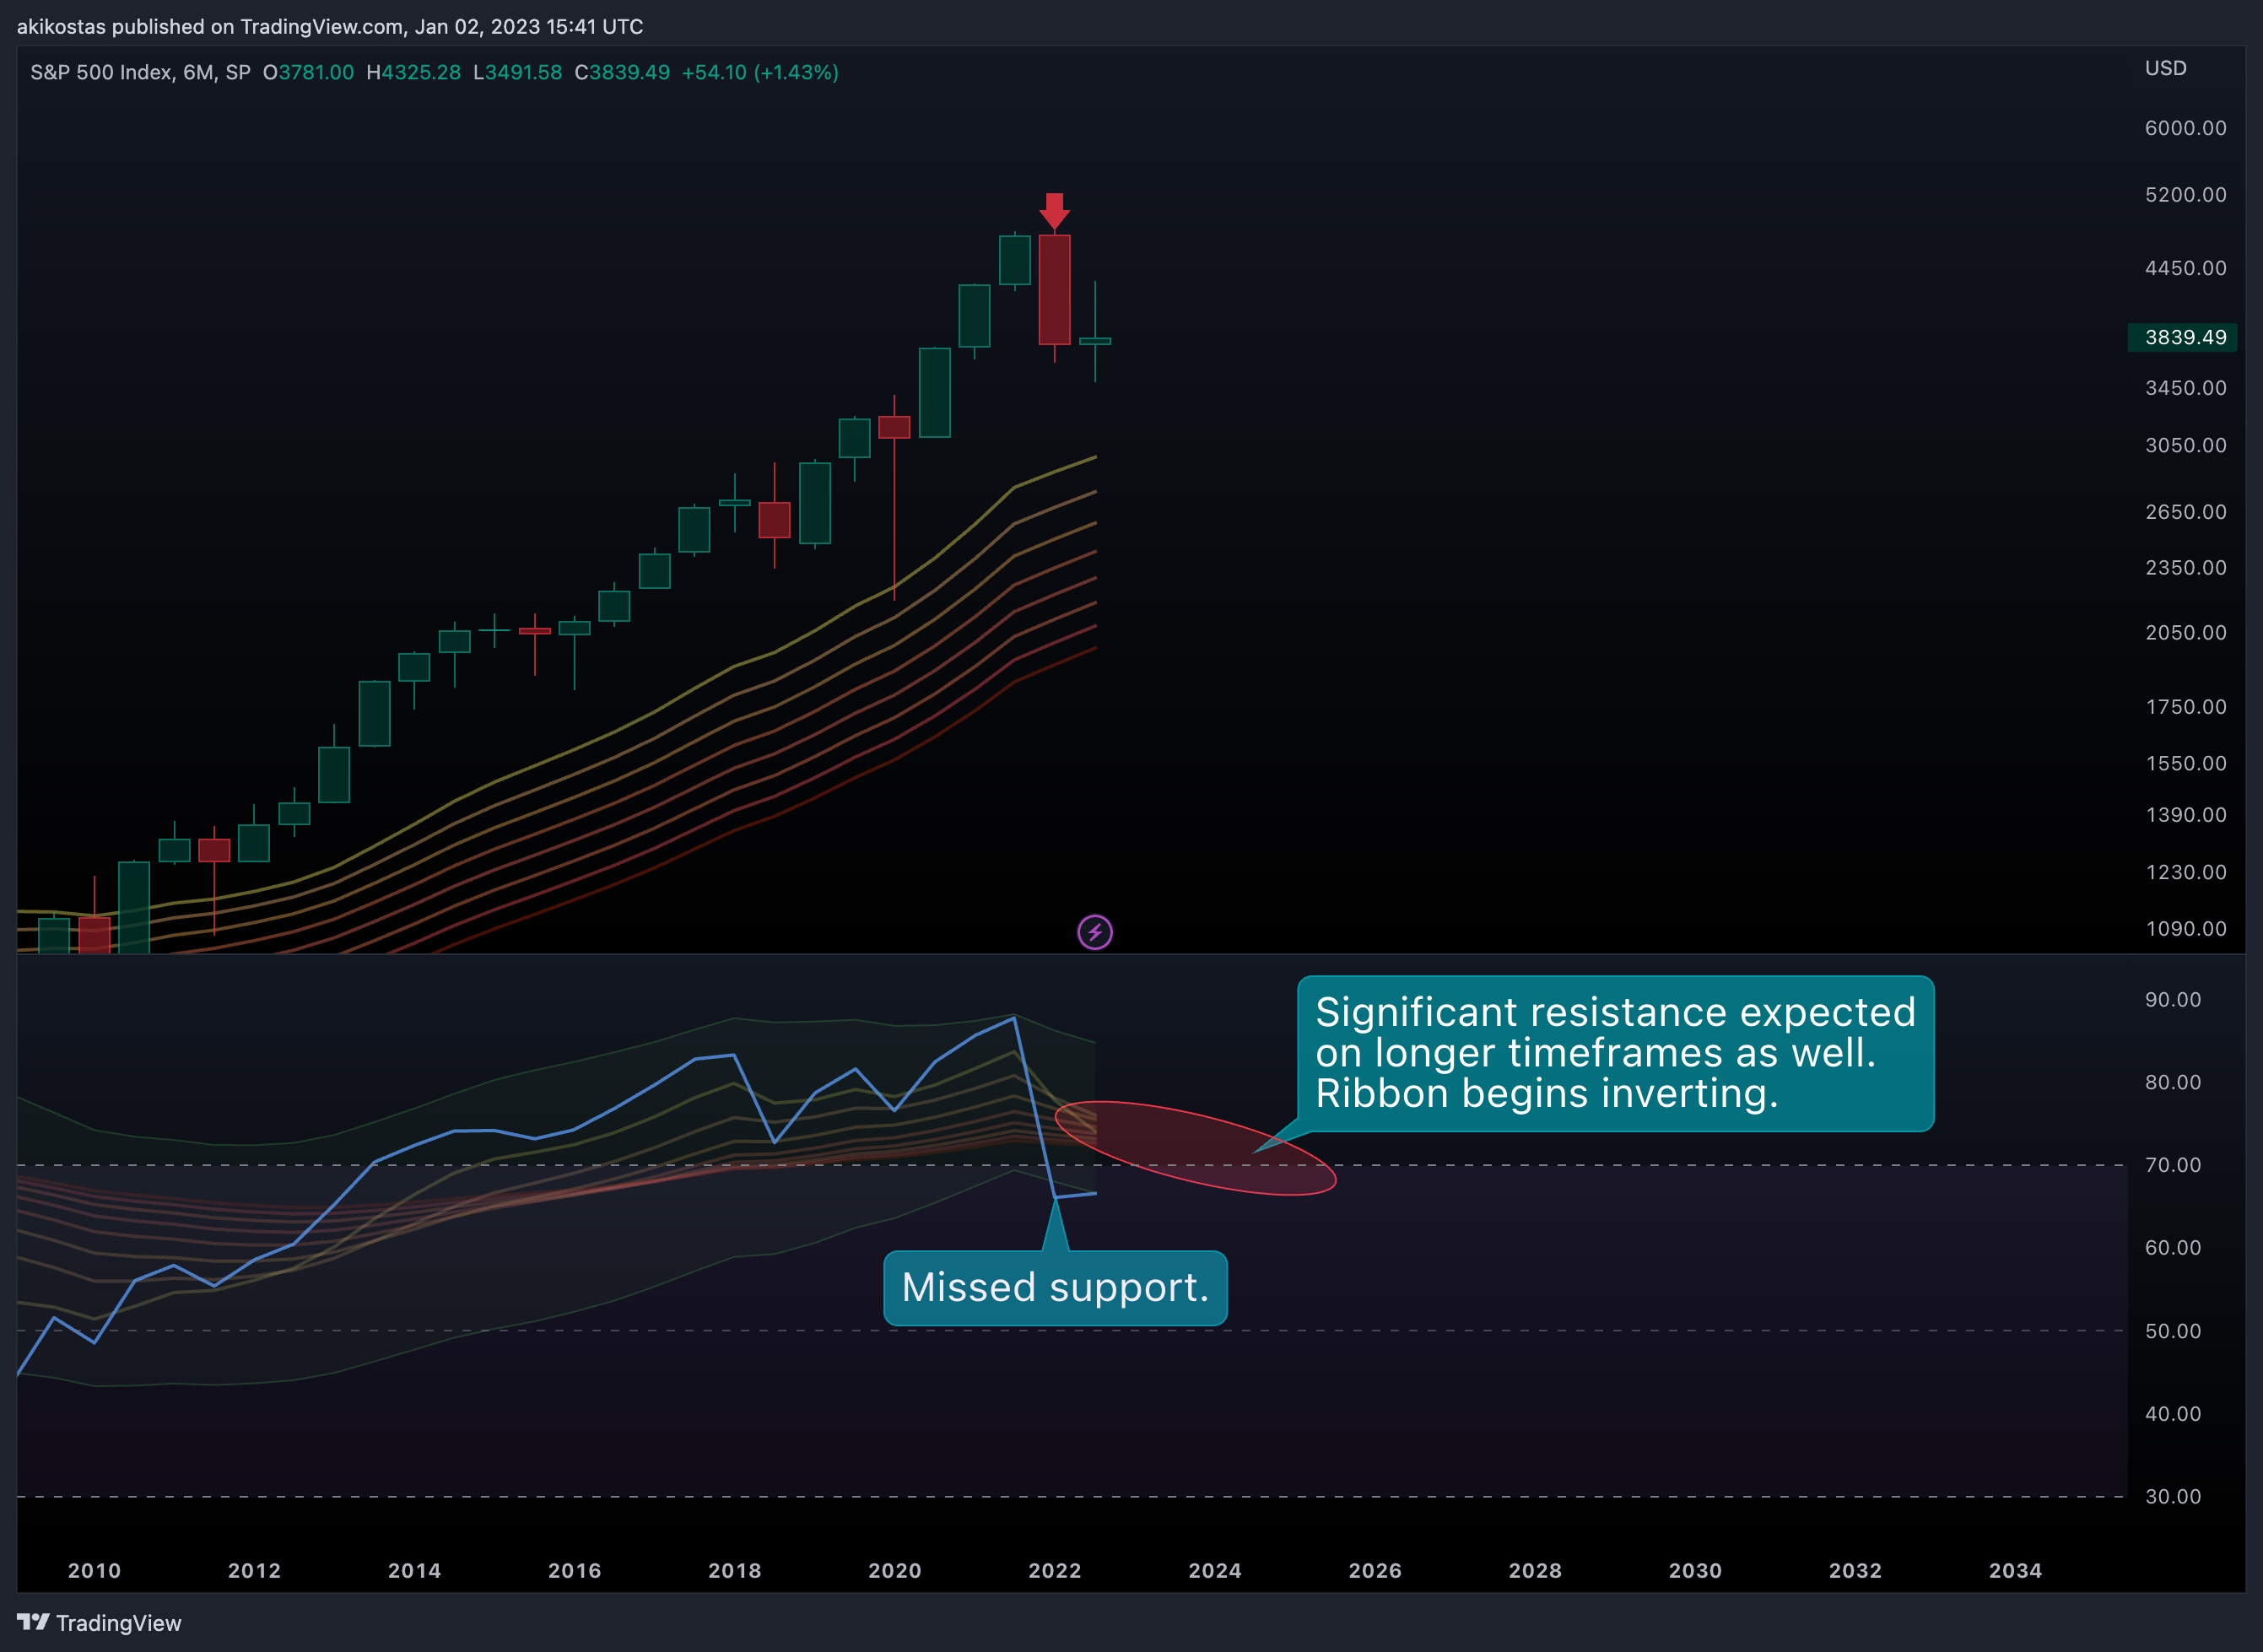Click the 2650.00 price scale label
The width and height of the screenshot is (2263, 1652).
coord(2185,512)
